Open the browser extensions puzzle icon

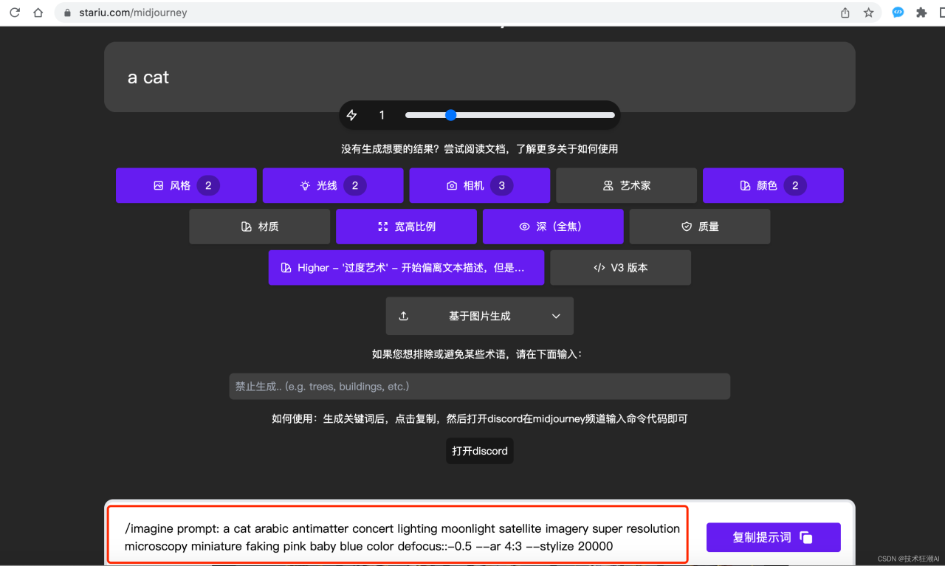coord(921,13)
